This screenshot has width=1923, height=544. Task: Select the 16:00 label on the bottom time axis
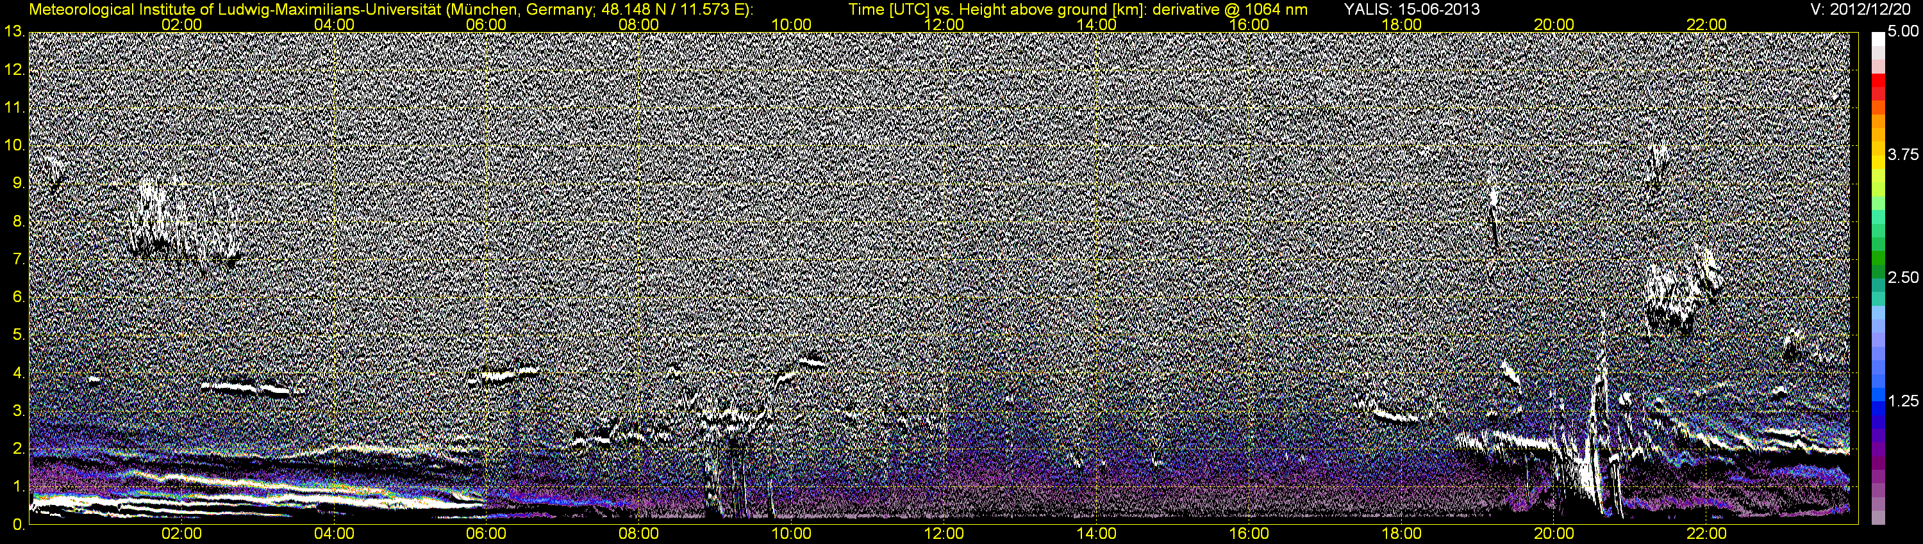pyautogui.click(x=1250, y=534)
